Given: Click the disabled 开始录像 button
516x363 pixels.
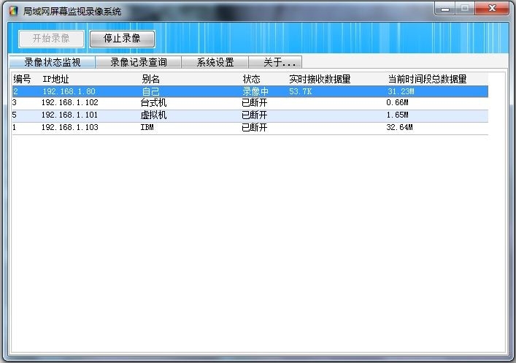Looking at the screenshot, I should [51, 39].
